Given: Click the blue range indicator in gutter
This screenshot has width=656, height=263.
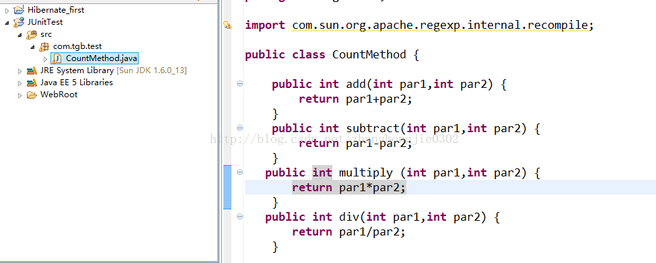Looking at the screenshot, I should 227,187.
